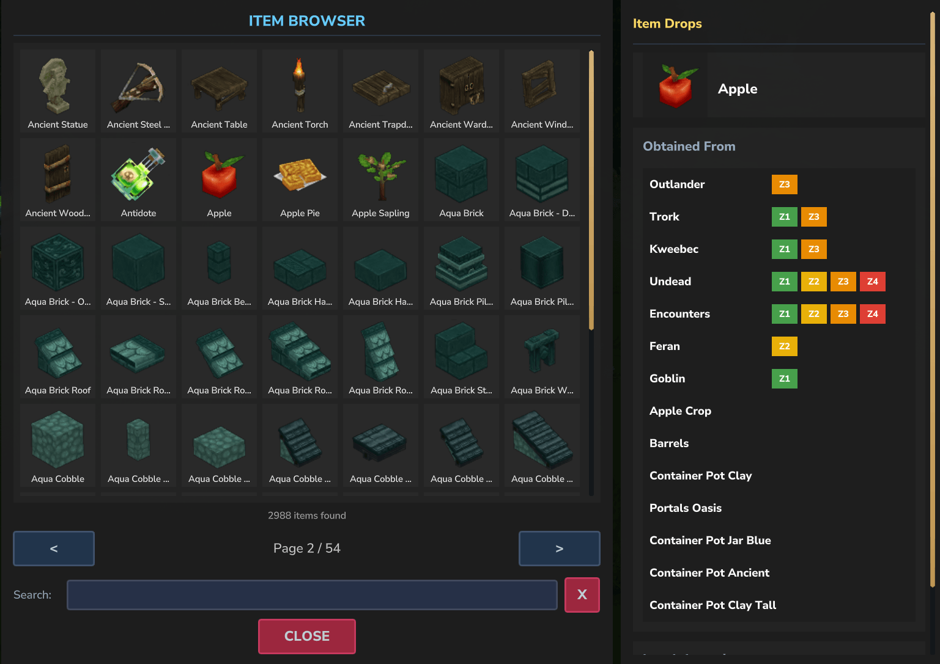The image size is (940, 664).
Task: Clear the search with the X button
Action: 582,594
